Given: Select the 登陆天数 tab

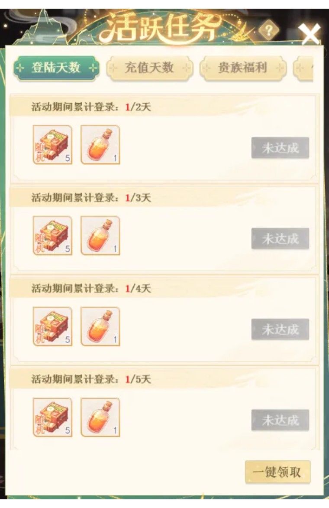Looking at the screenshot, I should tap(56, 68).
